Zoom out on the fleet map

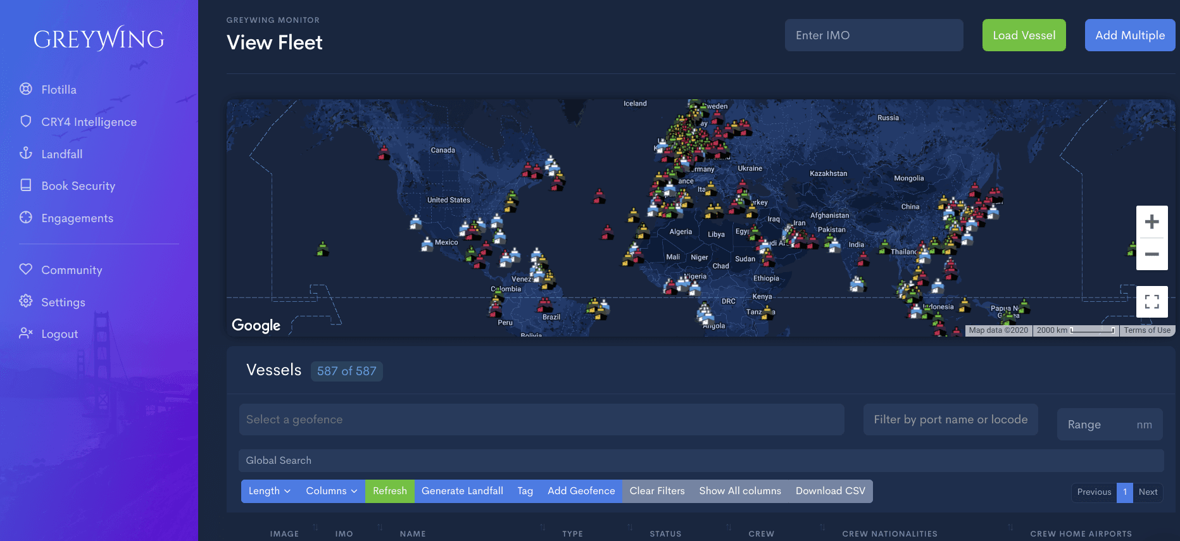click(1152, 254)
